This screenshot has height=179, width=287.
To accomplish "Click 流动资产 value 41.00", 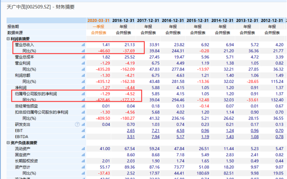I will (x=105, y=149).
